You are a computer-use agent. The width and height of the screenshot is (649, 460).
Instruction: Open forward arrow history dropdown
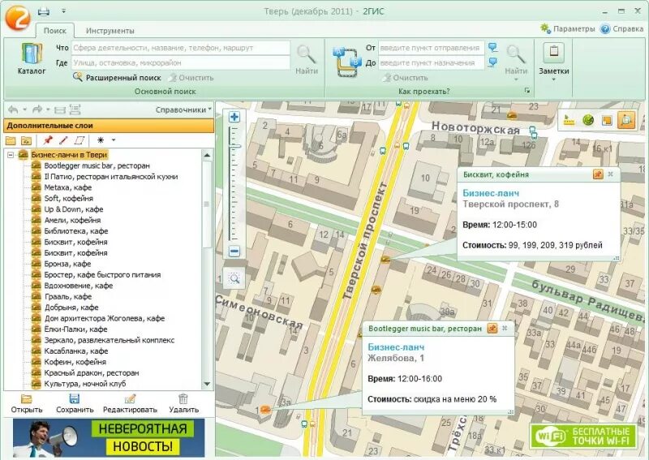[x=48, y=110]
